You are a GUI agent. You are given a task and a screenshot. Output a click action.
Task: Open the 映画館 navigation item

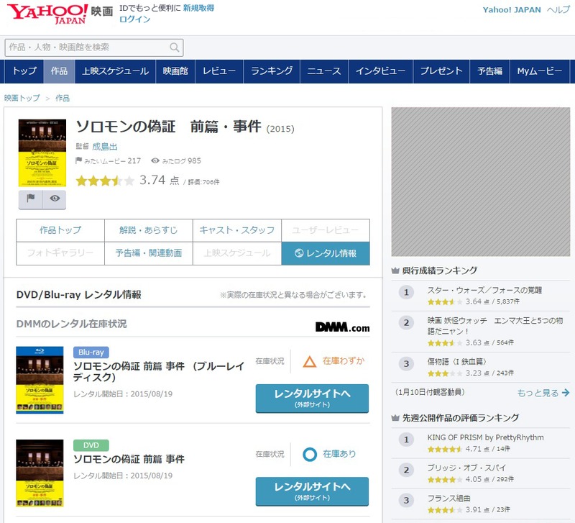(x=175, y=71)
